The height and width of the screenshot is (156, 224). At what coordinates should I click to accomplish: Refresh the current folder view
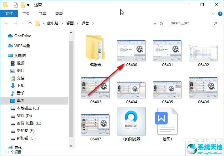(x=161, y=23)
